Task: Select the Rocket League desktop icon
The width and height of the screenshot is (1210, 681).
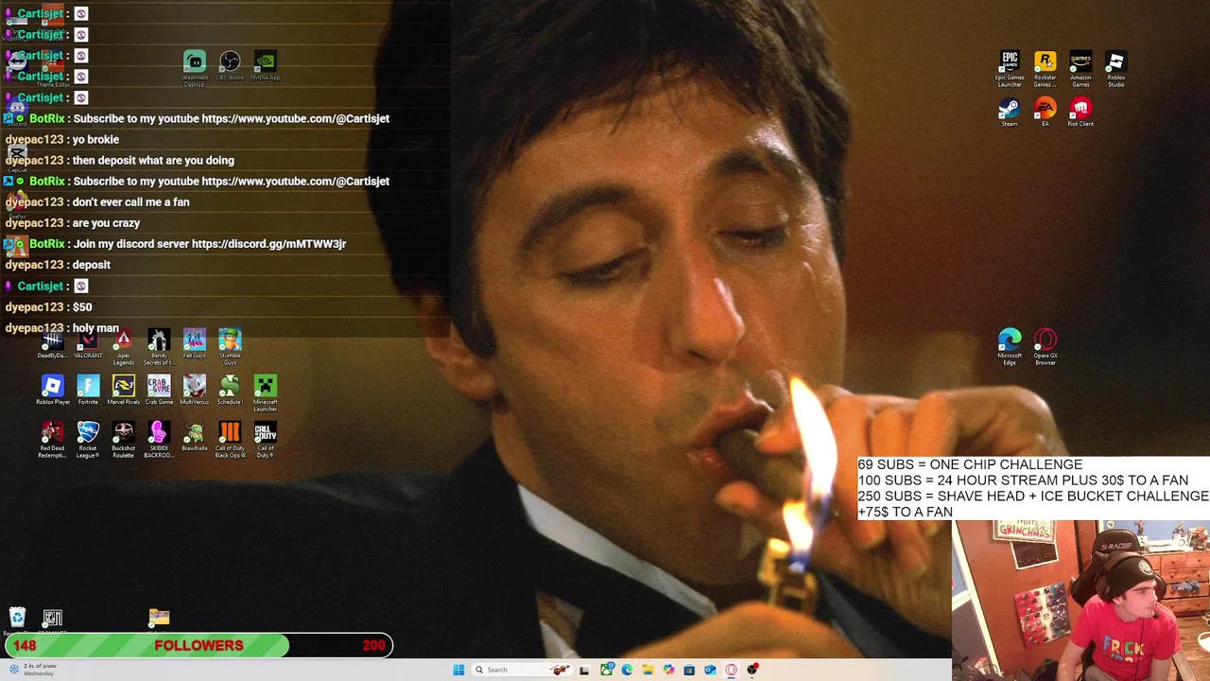Action: [x=88, y=440]
